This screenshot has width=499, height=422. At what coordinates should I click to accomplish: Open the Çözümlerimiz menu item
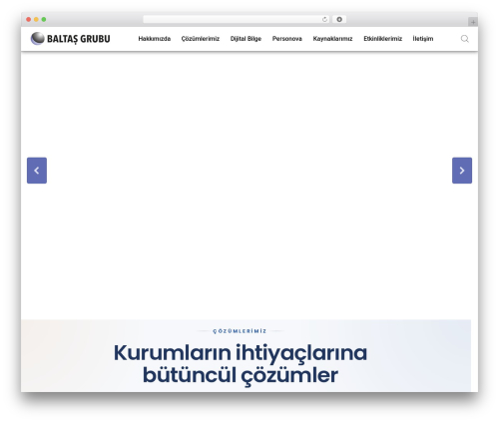pyautogui.click(x=201, y=39)
